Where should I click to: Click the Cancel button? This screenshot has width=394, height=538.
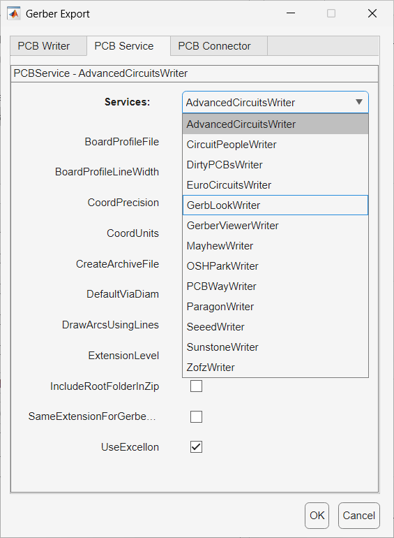pyautogui.click(x=358, y=516)
